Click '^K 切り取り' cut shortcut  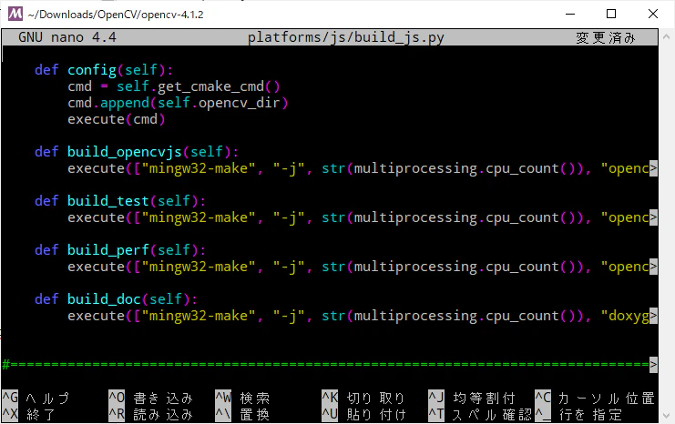(363, 399)
